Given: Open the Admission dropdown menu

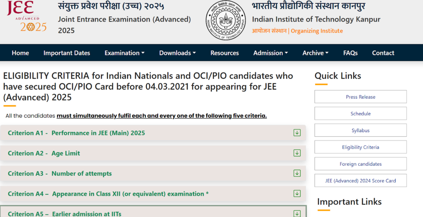Looking at the screenshot, I should click(x=271, y=53).
